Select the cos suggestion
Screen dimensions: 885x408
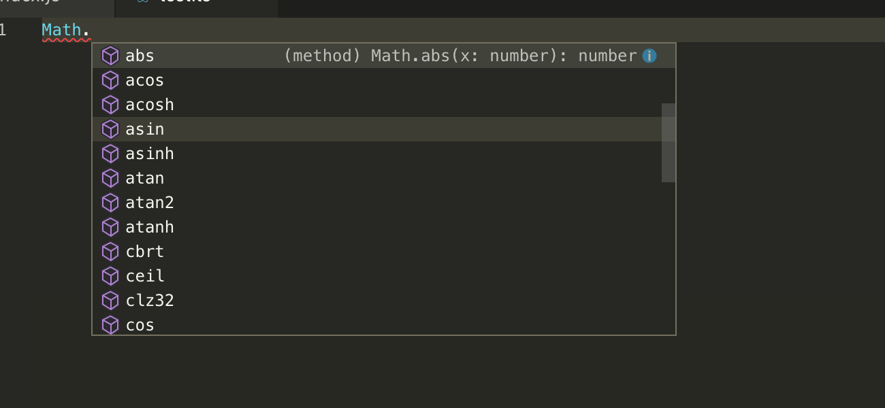(140, 325)
